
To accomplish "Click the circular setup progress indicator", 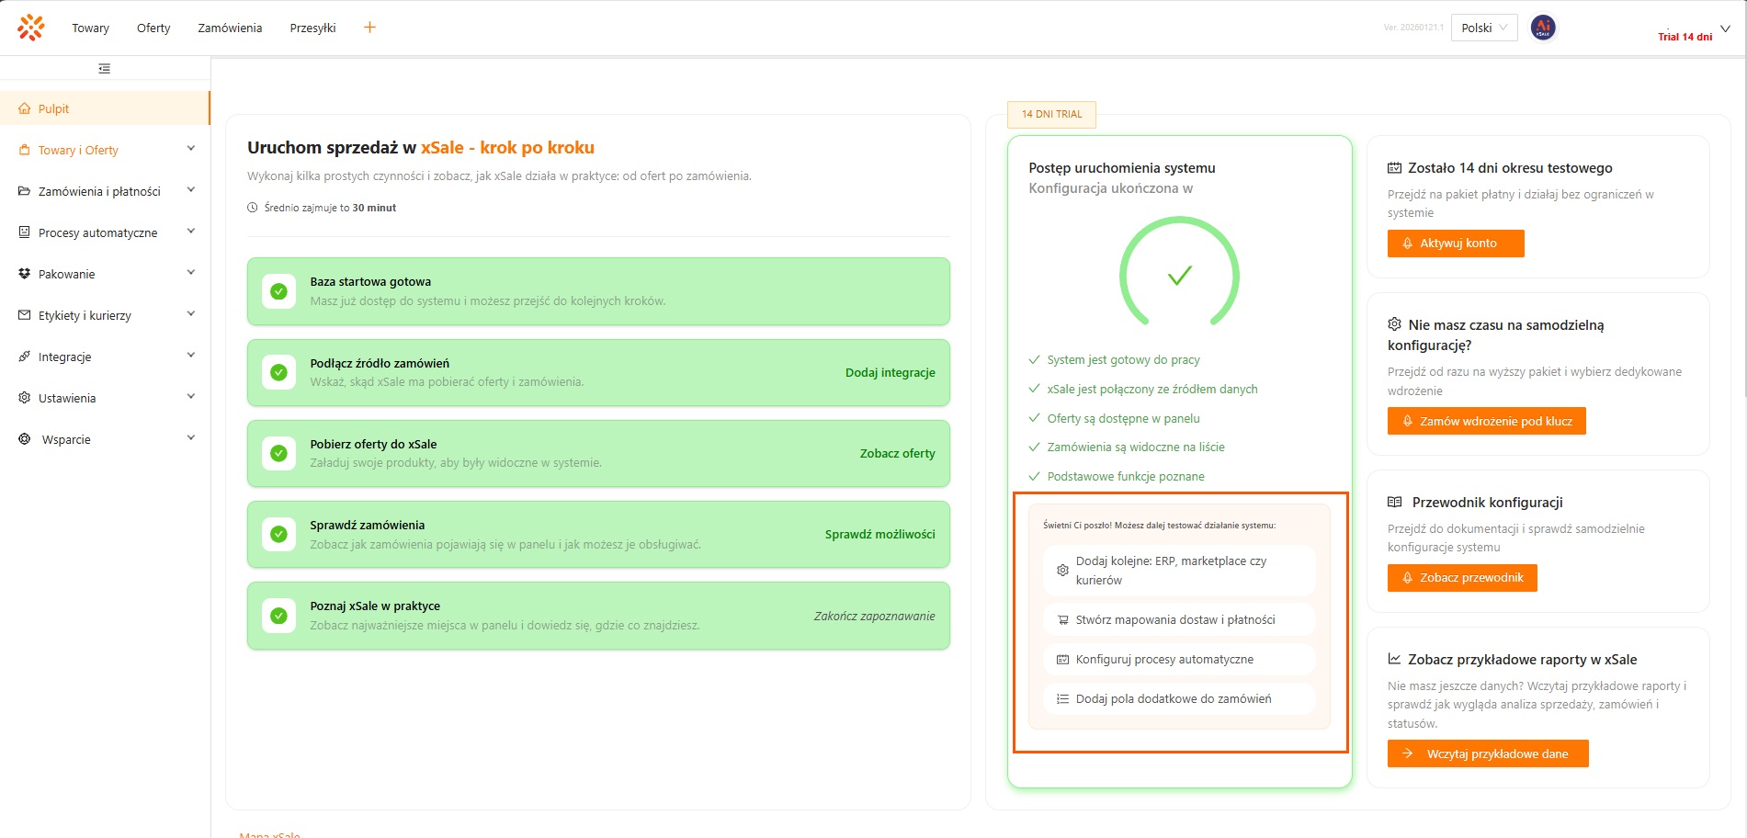I will [1179, 275].
